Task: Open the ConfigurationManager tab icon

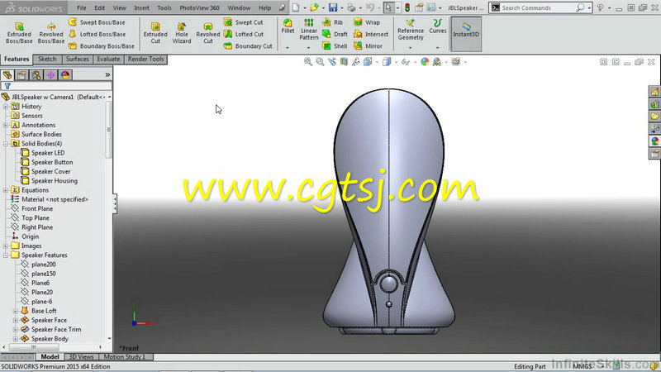Action: coord(36,75)
